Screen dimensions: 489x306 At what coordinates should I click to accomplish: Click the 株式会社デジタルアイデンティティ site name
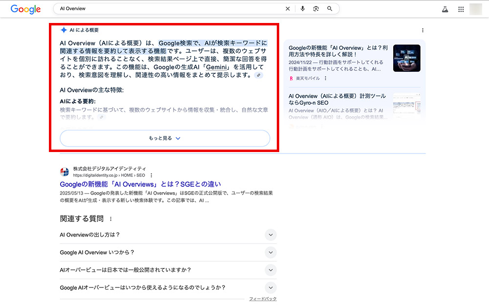pos(110,169)
